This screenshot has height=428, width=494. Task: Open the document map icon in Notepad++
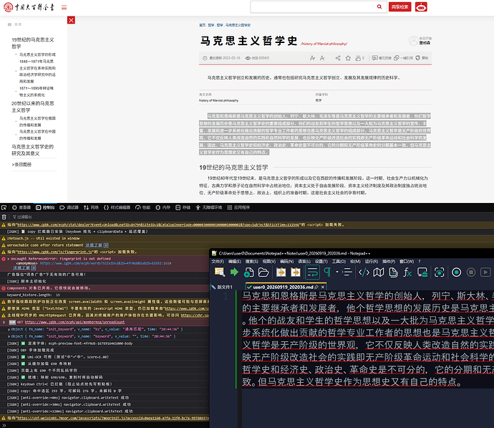point(379,272)
